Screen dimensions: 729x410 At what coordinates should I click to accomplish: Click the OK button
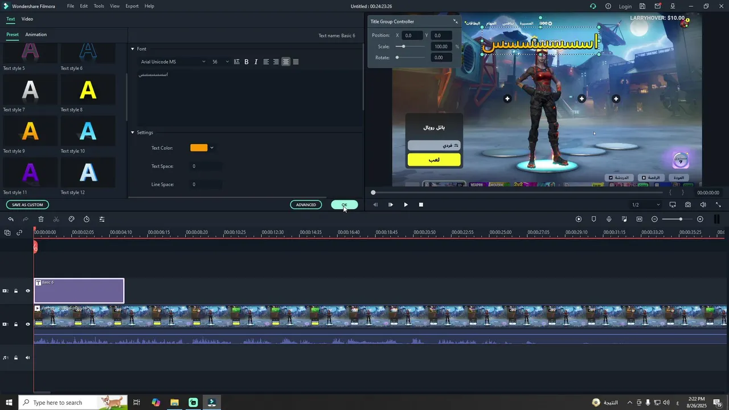pyautogui.click(x=345, y=204)
